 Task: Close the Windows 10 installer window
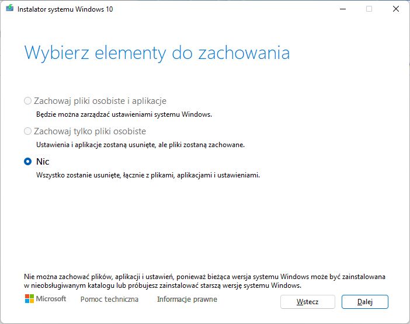coord(396,9)
